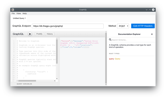Open the Help menu
This screenshot has width=166, height=99.
[25, 13]
